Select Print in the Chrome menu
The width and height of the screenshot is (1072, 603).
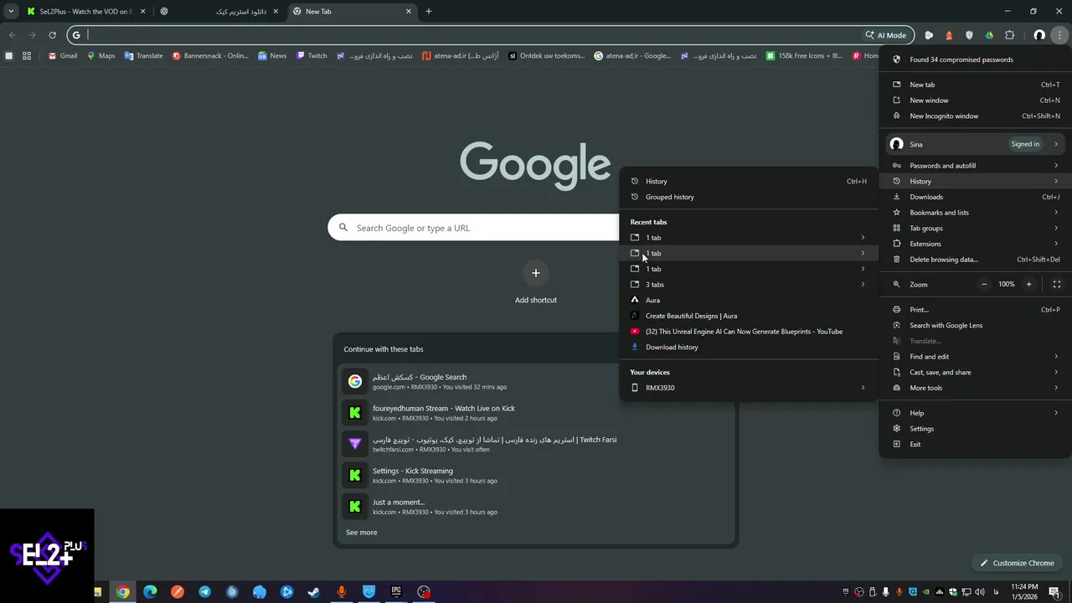coord(976,310)
